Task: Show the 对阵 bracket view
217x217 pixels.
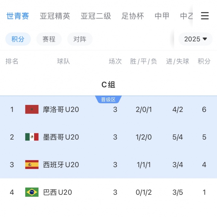Action: point(80,39)
